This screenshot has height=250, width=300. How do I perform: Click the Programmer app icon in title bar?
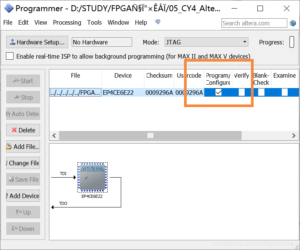[9, 8]
